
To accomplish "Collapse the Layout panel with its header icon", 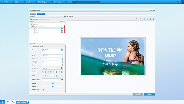I will (65, 16).
